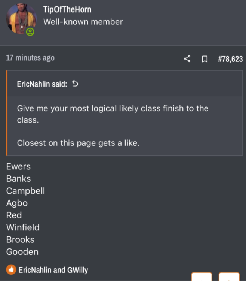Open TipOfTheHorn's avatar picture
This screenshot has width=246, height=281.
coord(21,19)
